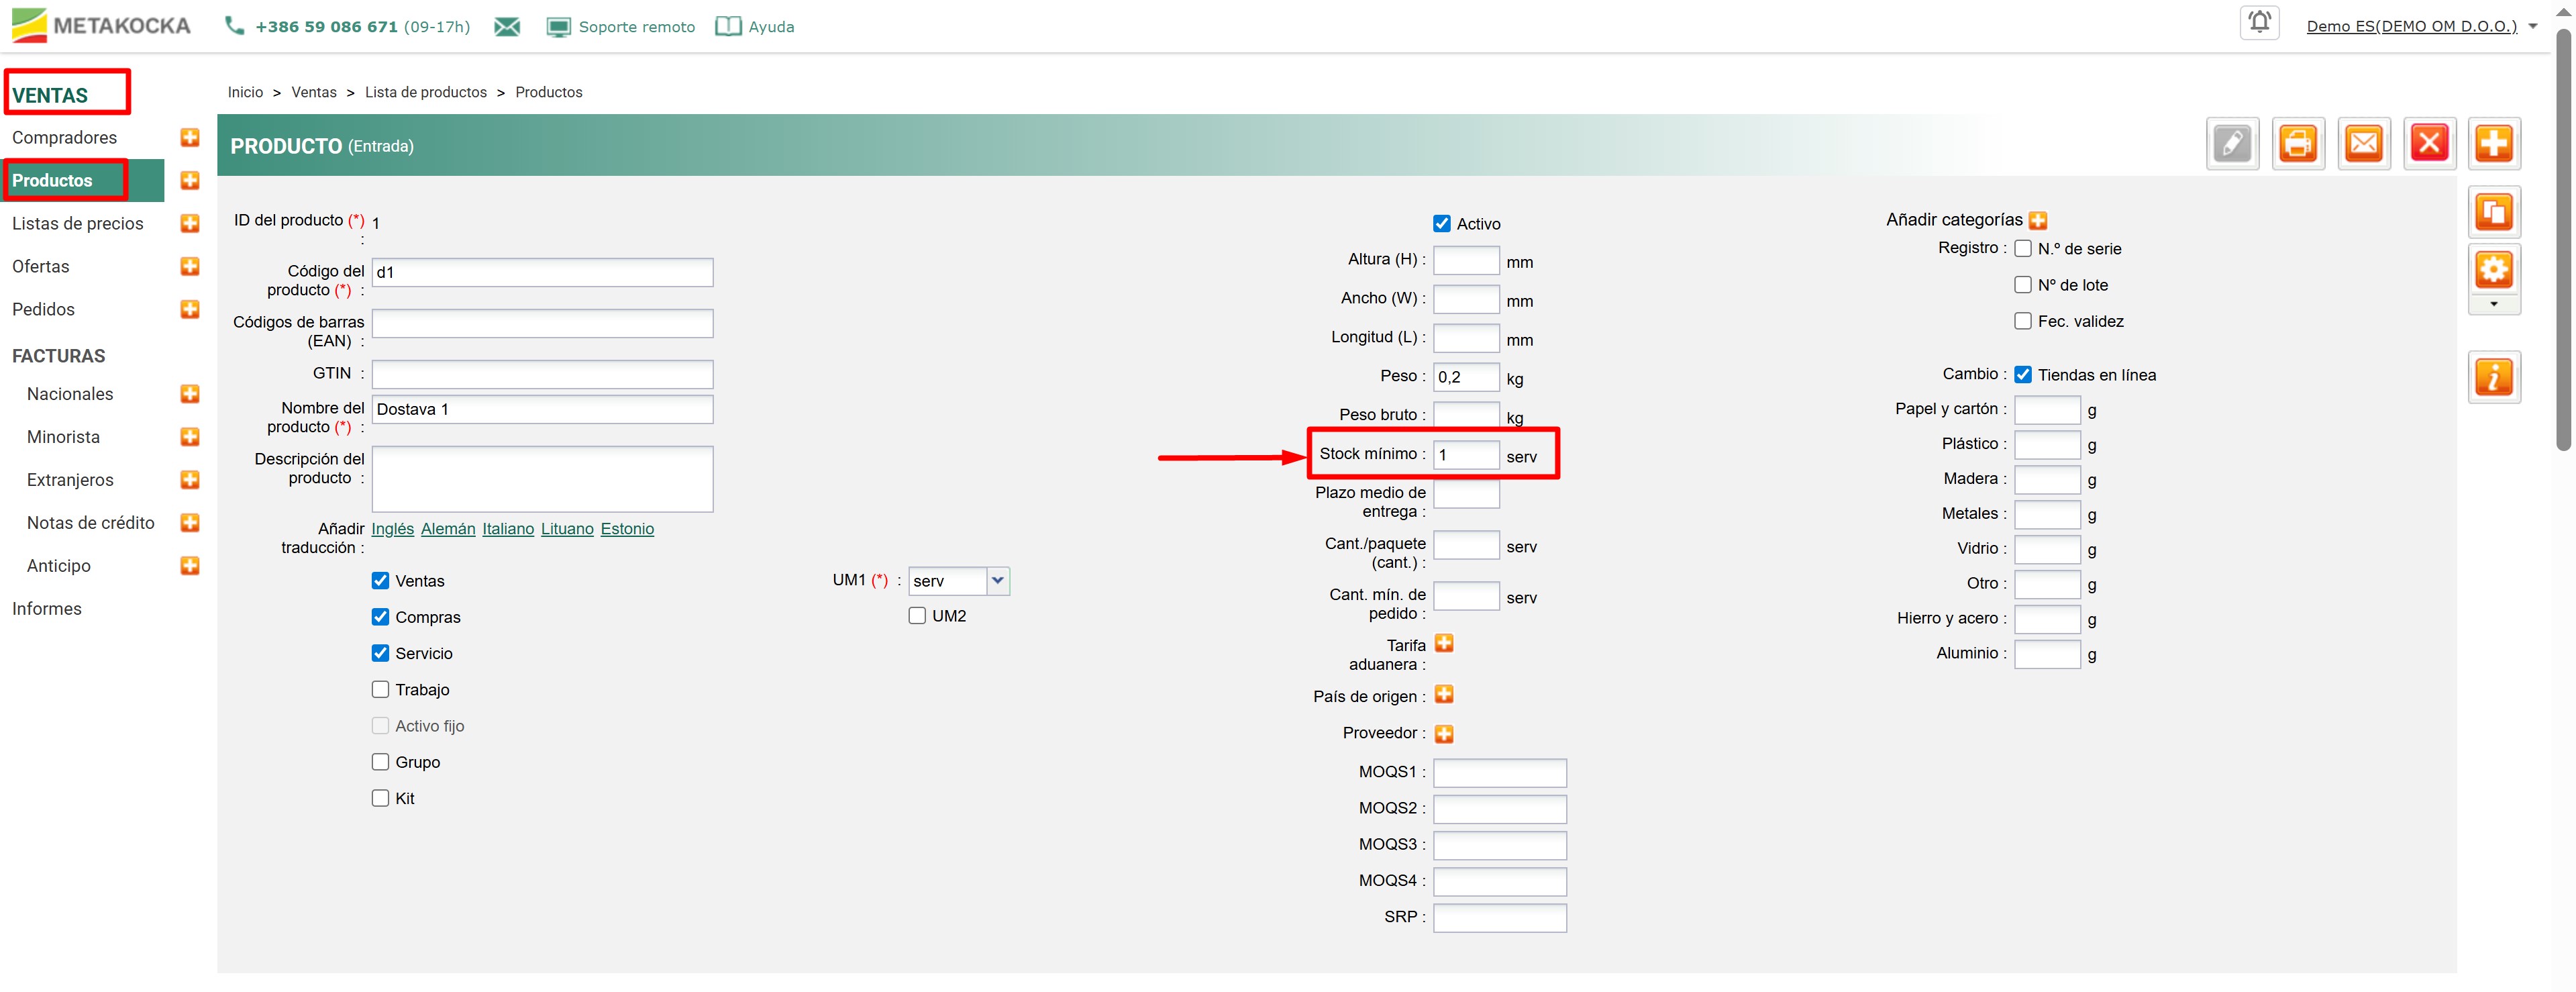Click the orange printer icon
This screenshot has width=2576, height=992.
pyautogui.click(x=2297, y=144)
